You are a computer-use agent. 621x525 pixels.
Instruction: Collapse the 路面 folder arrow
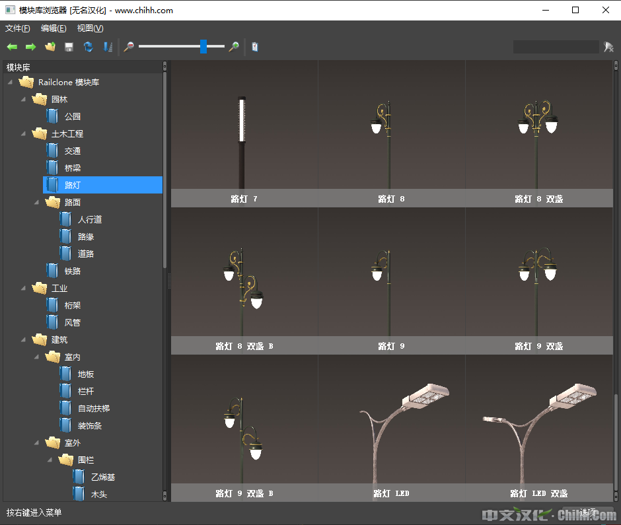[37, 202]
